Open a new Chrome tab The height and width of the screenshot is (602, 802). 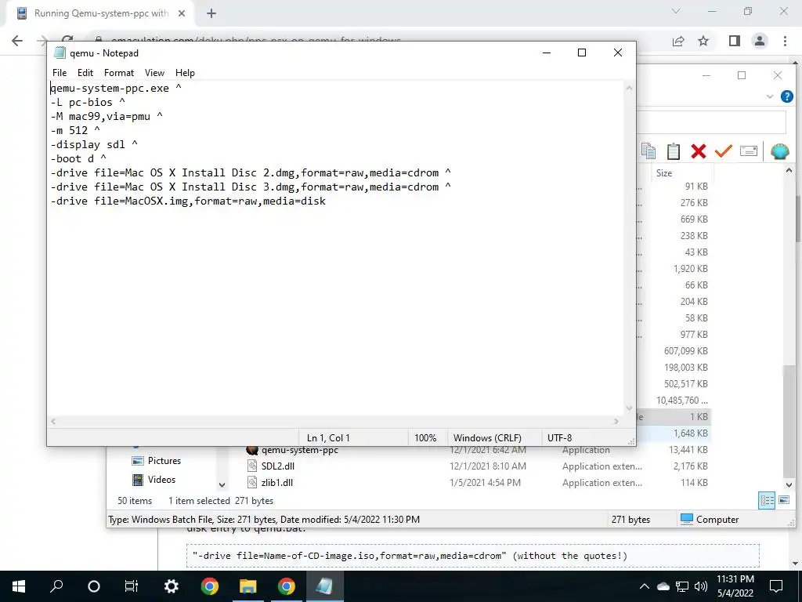click(211, 14)
